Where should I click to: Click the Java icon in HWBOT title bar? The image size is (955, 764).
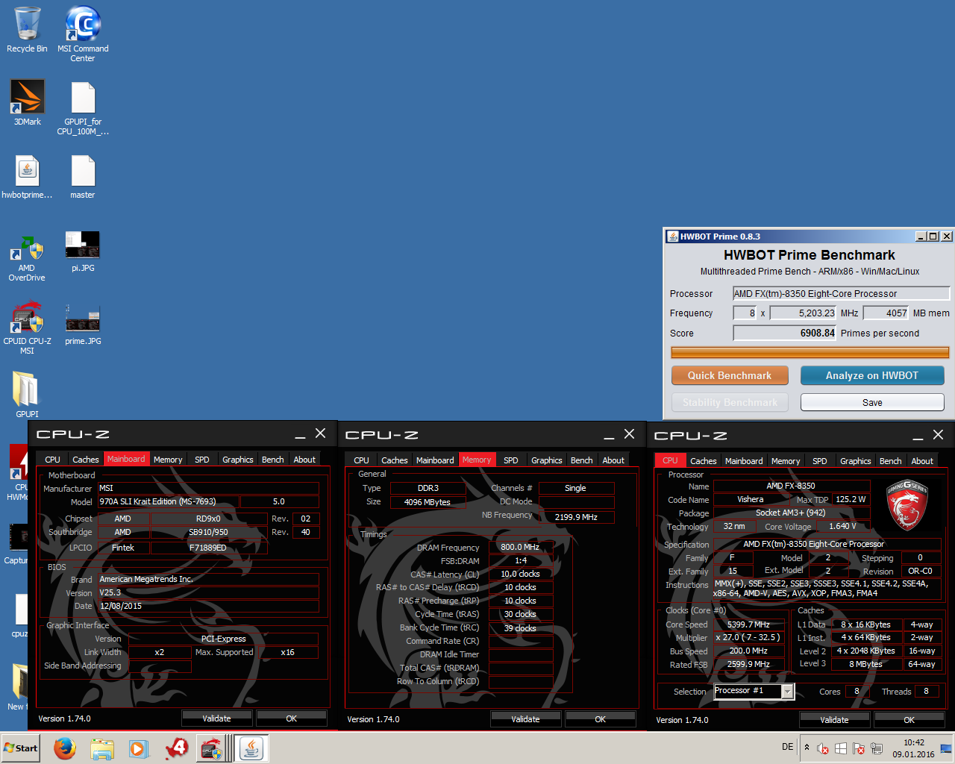pyautogui.click(x=672, y=237)
